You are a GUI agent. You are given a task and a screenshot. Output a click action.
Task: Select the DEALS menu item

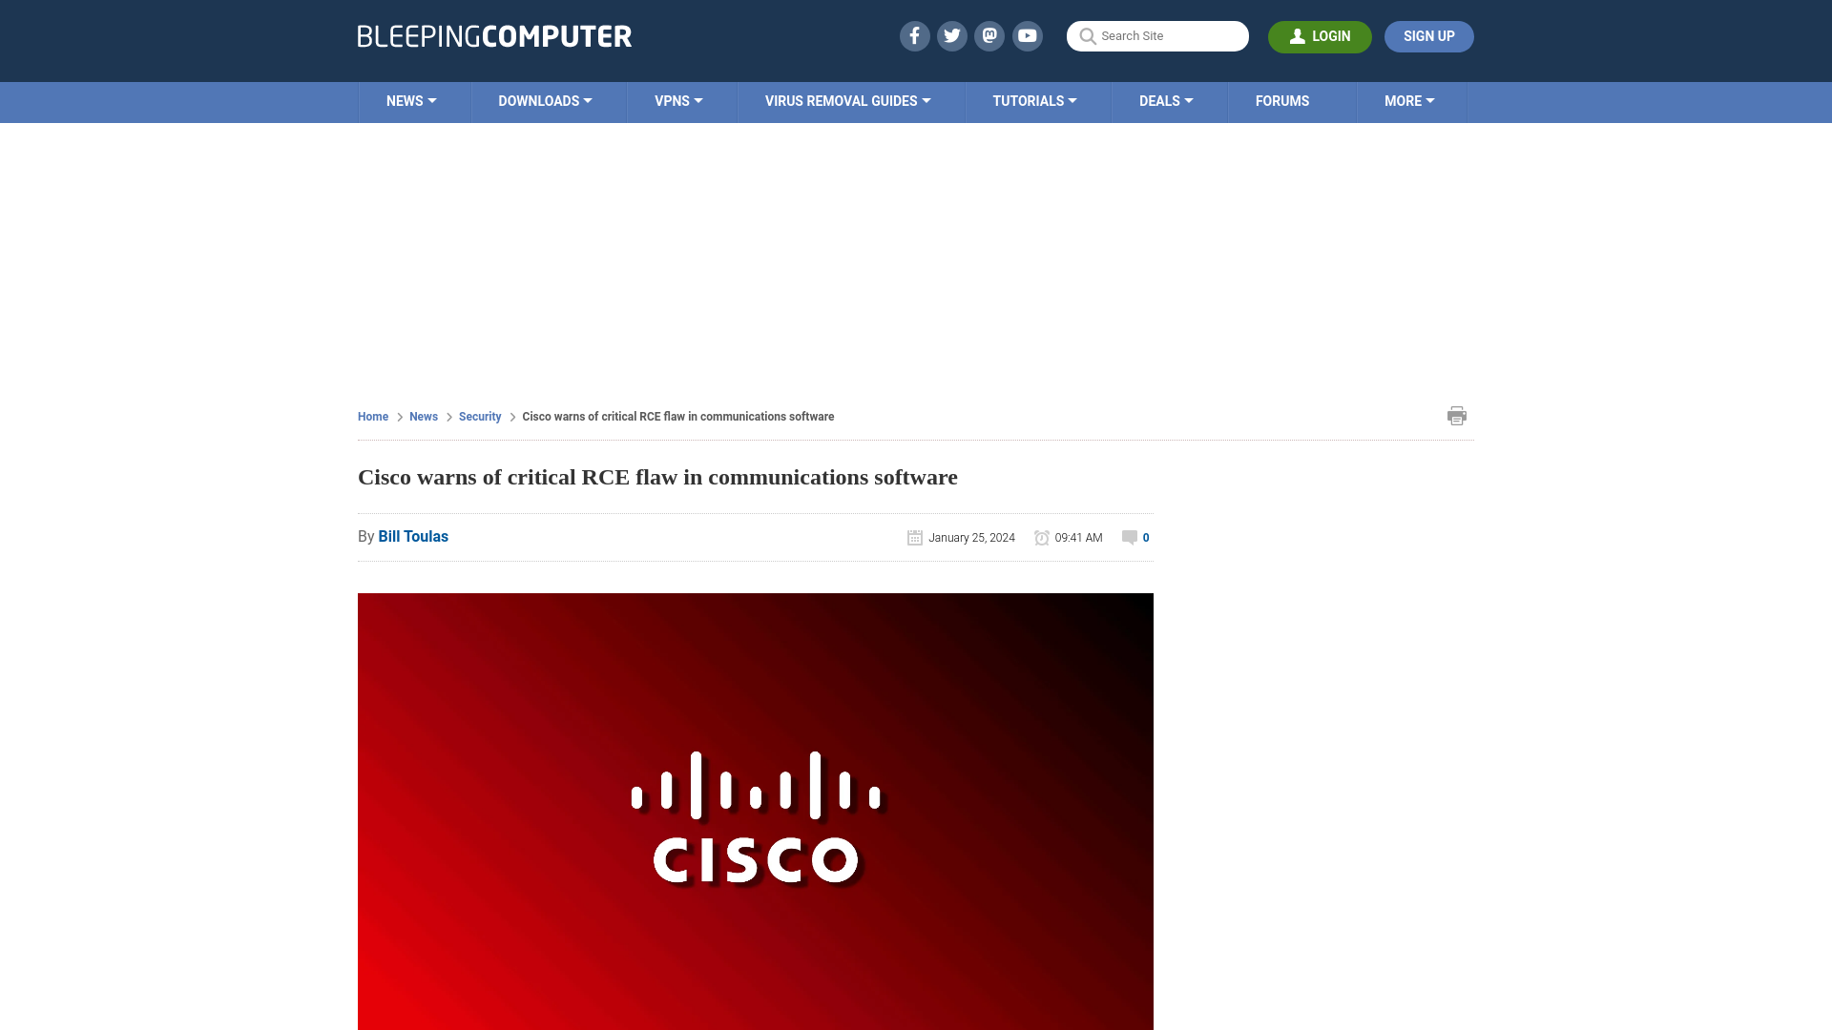click(1165, 100)
